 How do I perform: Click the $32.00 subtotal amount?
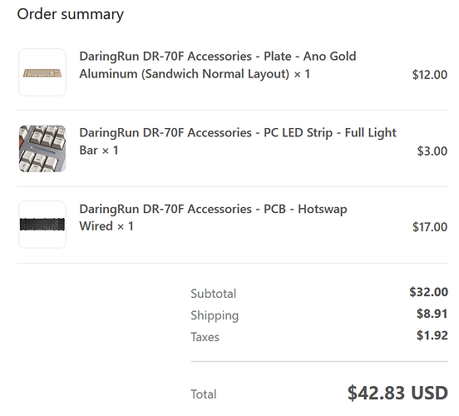428,292
